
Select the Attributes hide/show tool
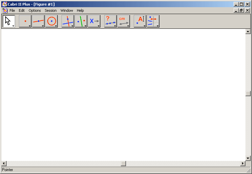click(153, 21)
